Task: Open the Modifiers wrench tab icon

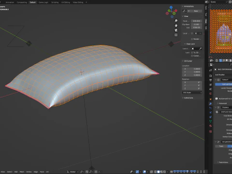Action: pyautogui.click(x=211, y=103)
